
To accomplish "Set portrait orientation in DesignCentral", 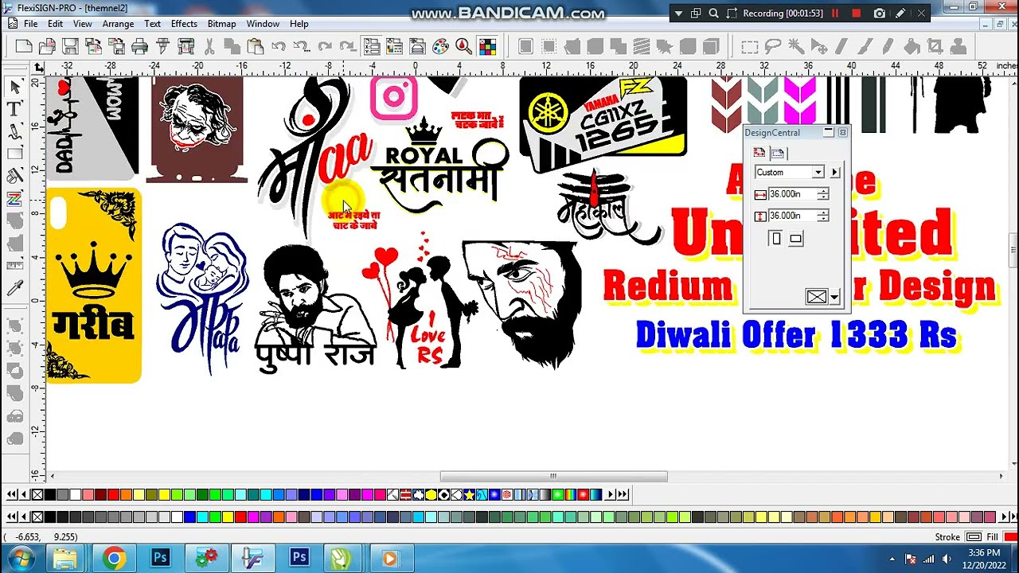I will coord(776,238).
